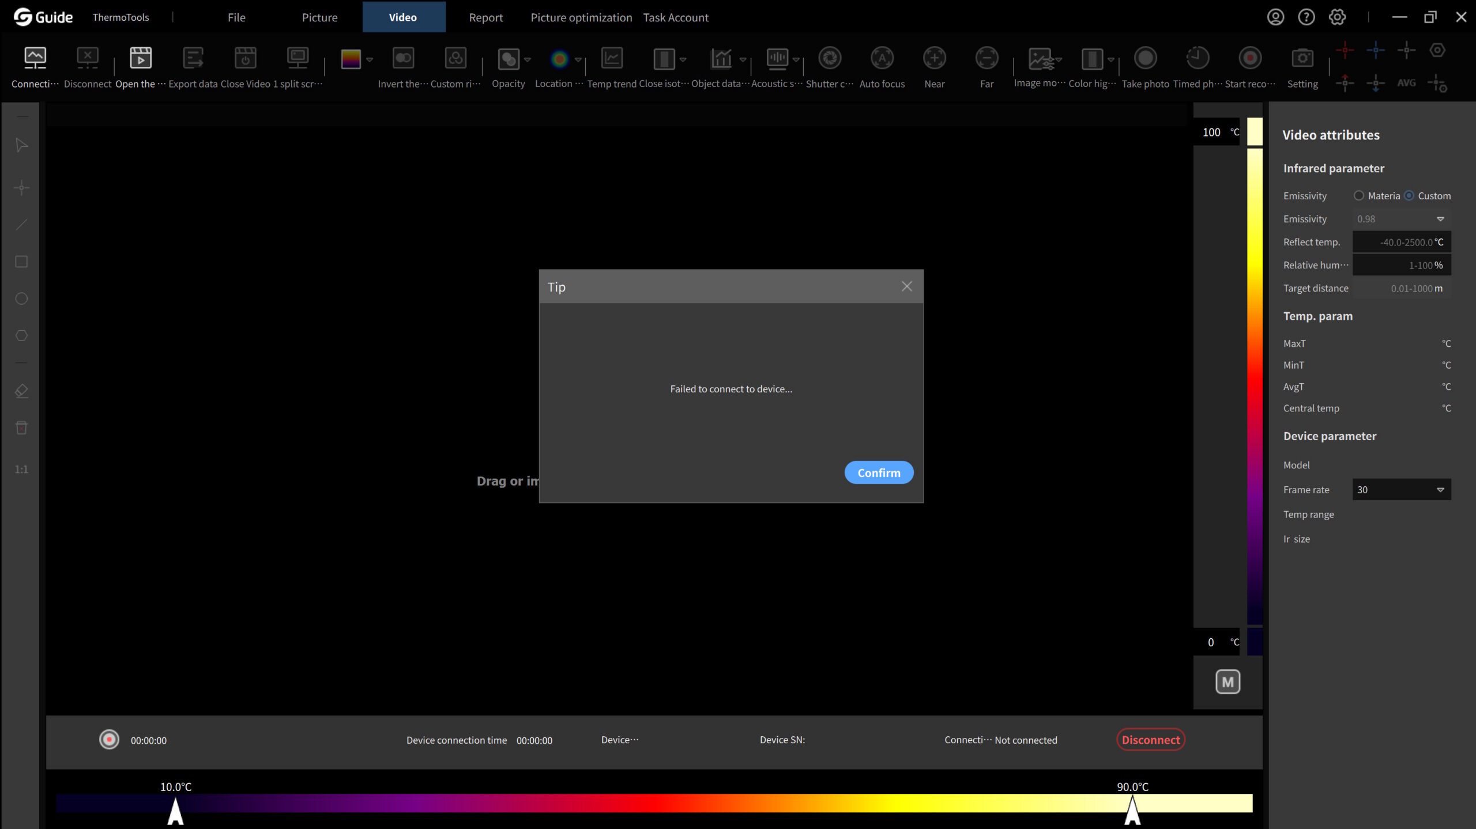Screen dimensions: 1476x829
Task: Click the Open the video icon
Action: click(x=140, y=59)
